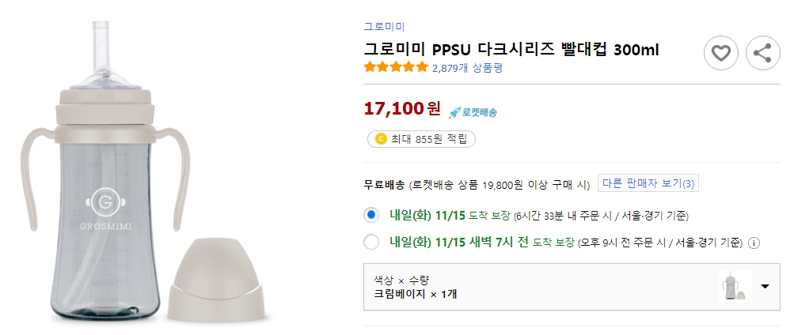This screenshot has width=794, height=335.
Task: Click the product title 그로미미 PPSU 빨대컵
Action: (511, 50)
